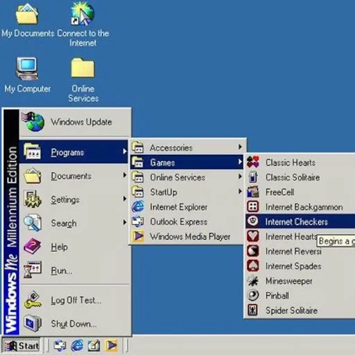Expand the StartUp submenu arrow
This screenshot has width=355, height=355.
[240, 191]
